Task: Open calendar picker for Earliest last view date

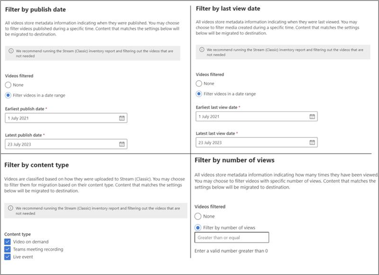Action: click(312, 116)
